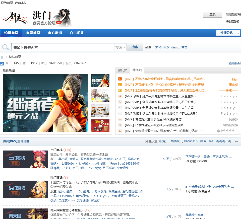Click the 南天国 forum banner image
Viewport: 241px width, 219px height.
(25, 214)
